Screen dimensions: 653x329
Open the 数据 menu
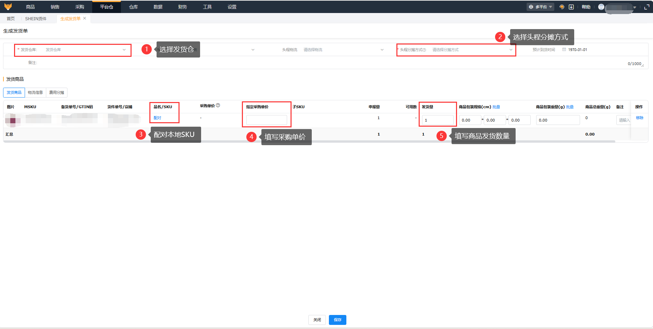point(158,7)
